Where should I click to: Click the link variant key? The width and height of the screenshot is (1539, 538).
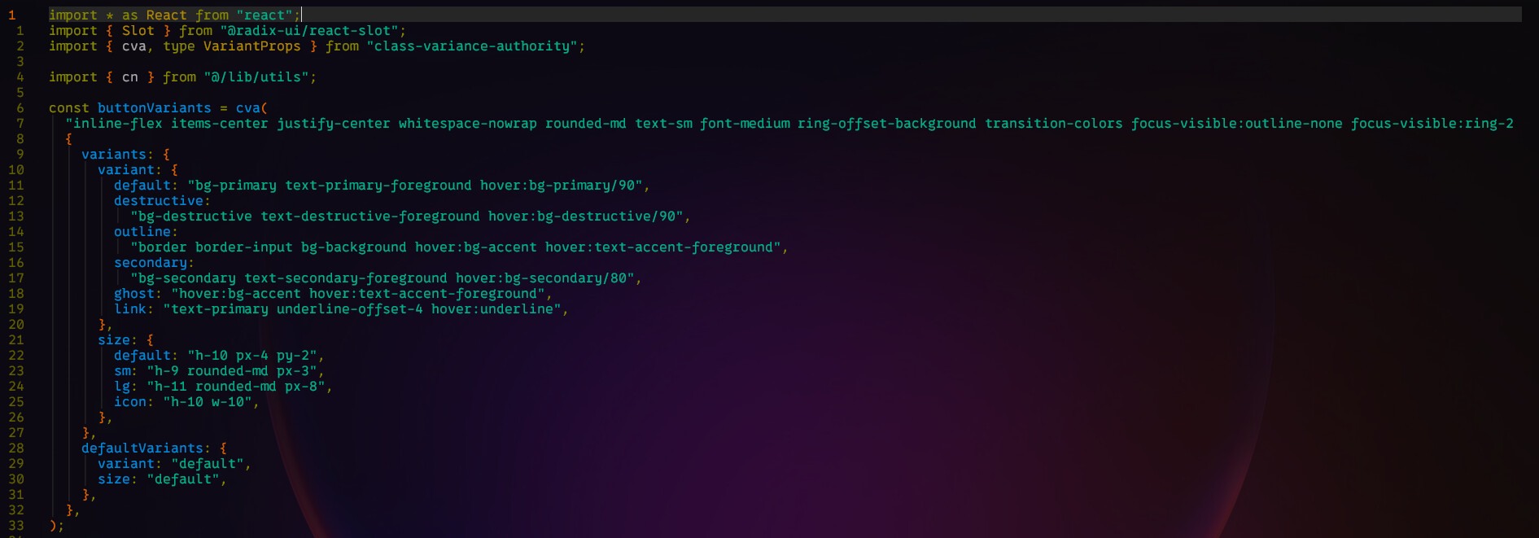click(129, 309)
